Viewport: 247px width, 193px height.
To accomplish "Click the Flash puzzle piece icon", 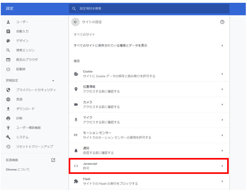I will (x=76, y=181).
